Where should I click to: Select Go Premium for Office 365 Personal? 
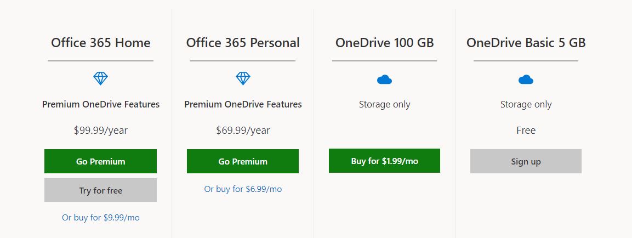(243, 161)
